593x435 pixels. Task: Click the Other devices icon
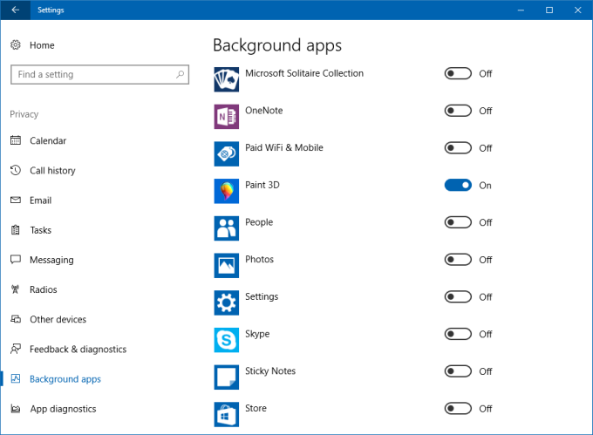(x=16, y=319)
